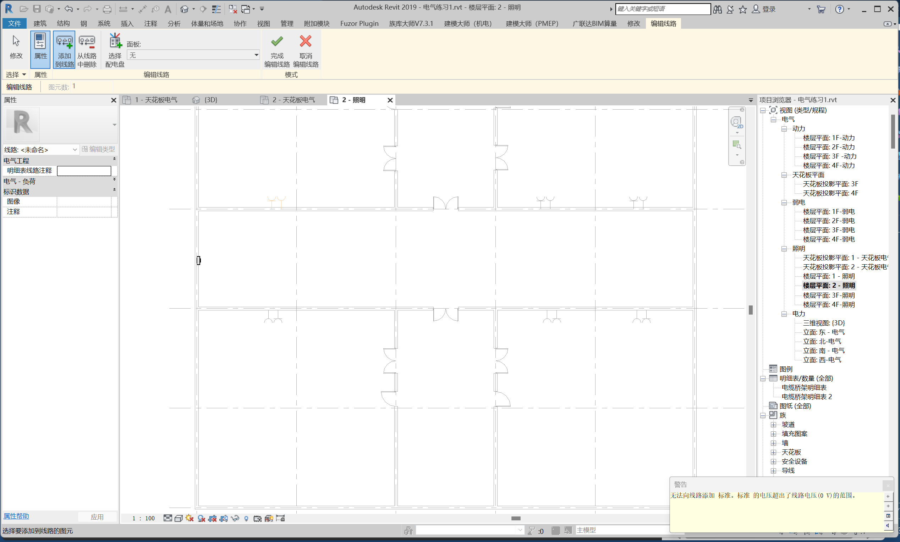Image resolution: width=900 pixels, height=542 pixels.
Task: Toggle visibility of 明细表线路注释 field
Action: (114, 159)
